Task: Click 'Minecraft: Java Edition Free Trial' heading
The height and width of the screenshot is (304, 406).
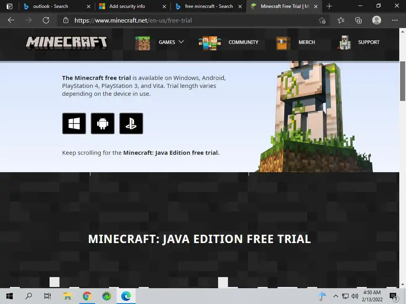Action: [199, 239]
